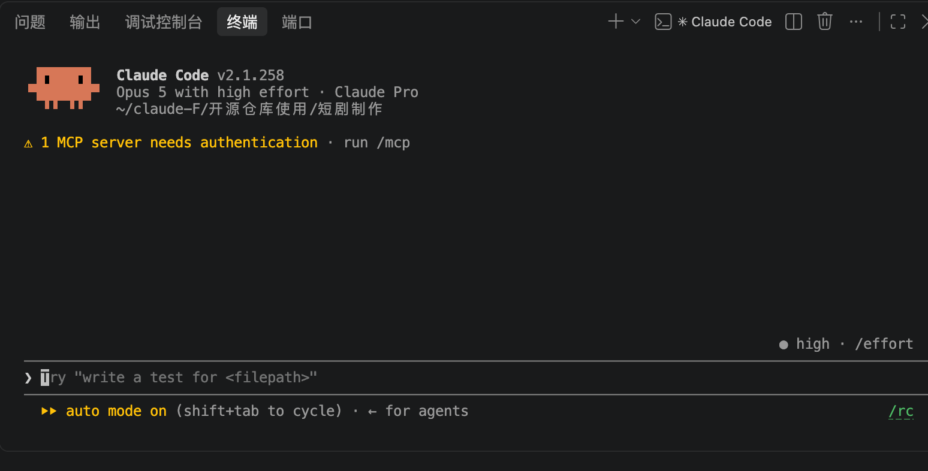Image resolution: width=928 pixels, height=471 pixels.
Task: Click the terminal shell icon beside Claude Code
Action: 663,22
